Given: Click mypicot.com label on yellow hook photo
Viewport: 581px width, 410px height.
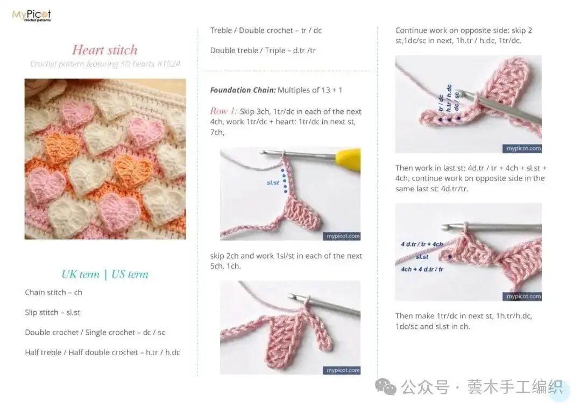Looking at the screenshot, I should click(342, 236).
